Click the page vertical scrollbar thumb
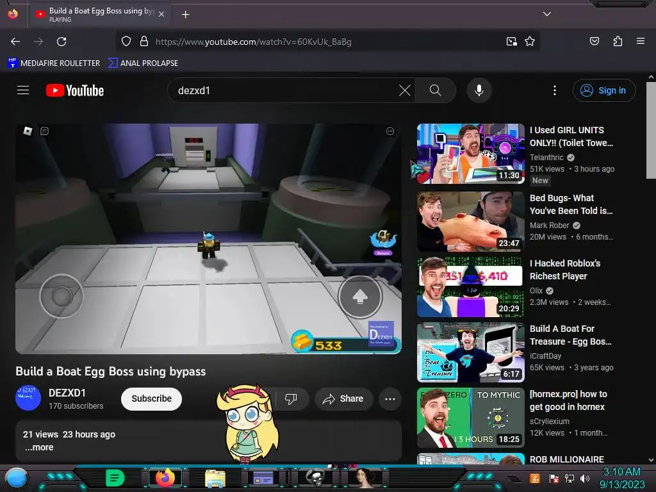 pyautogui.click(x=651, y=131)
